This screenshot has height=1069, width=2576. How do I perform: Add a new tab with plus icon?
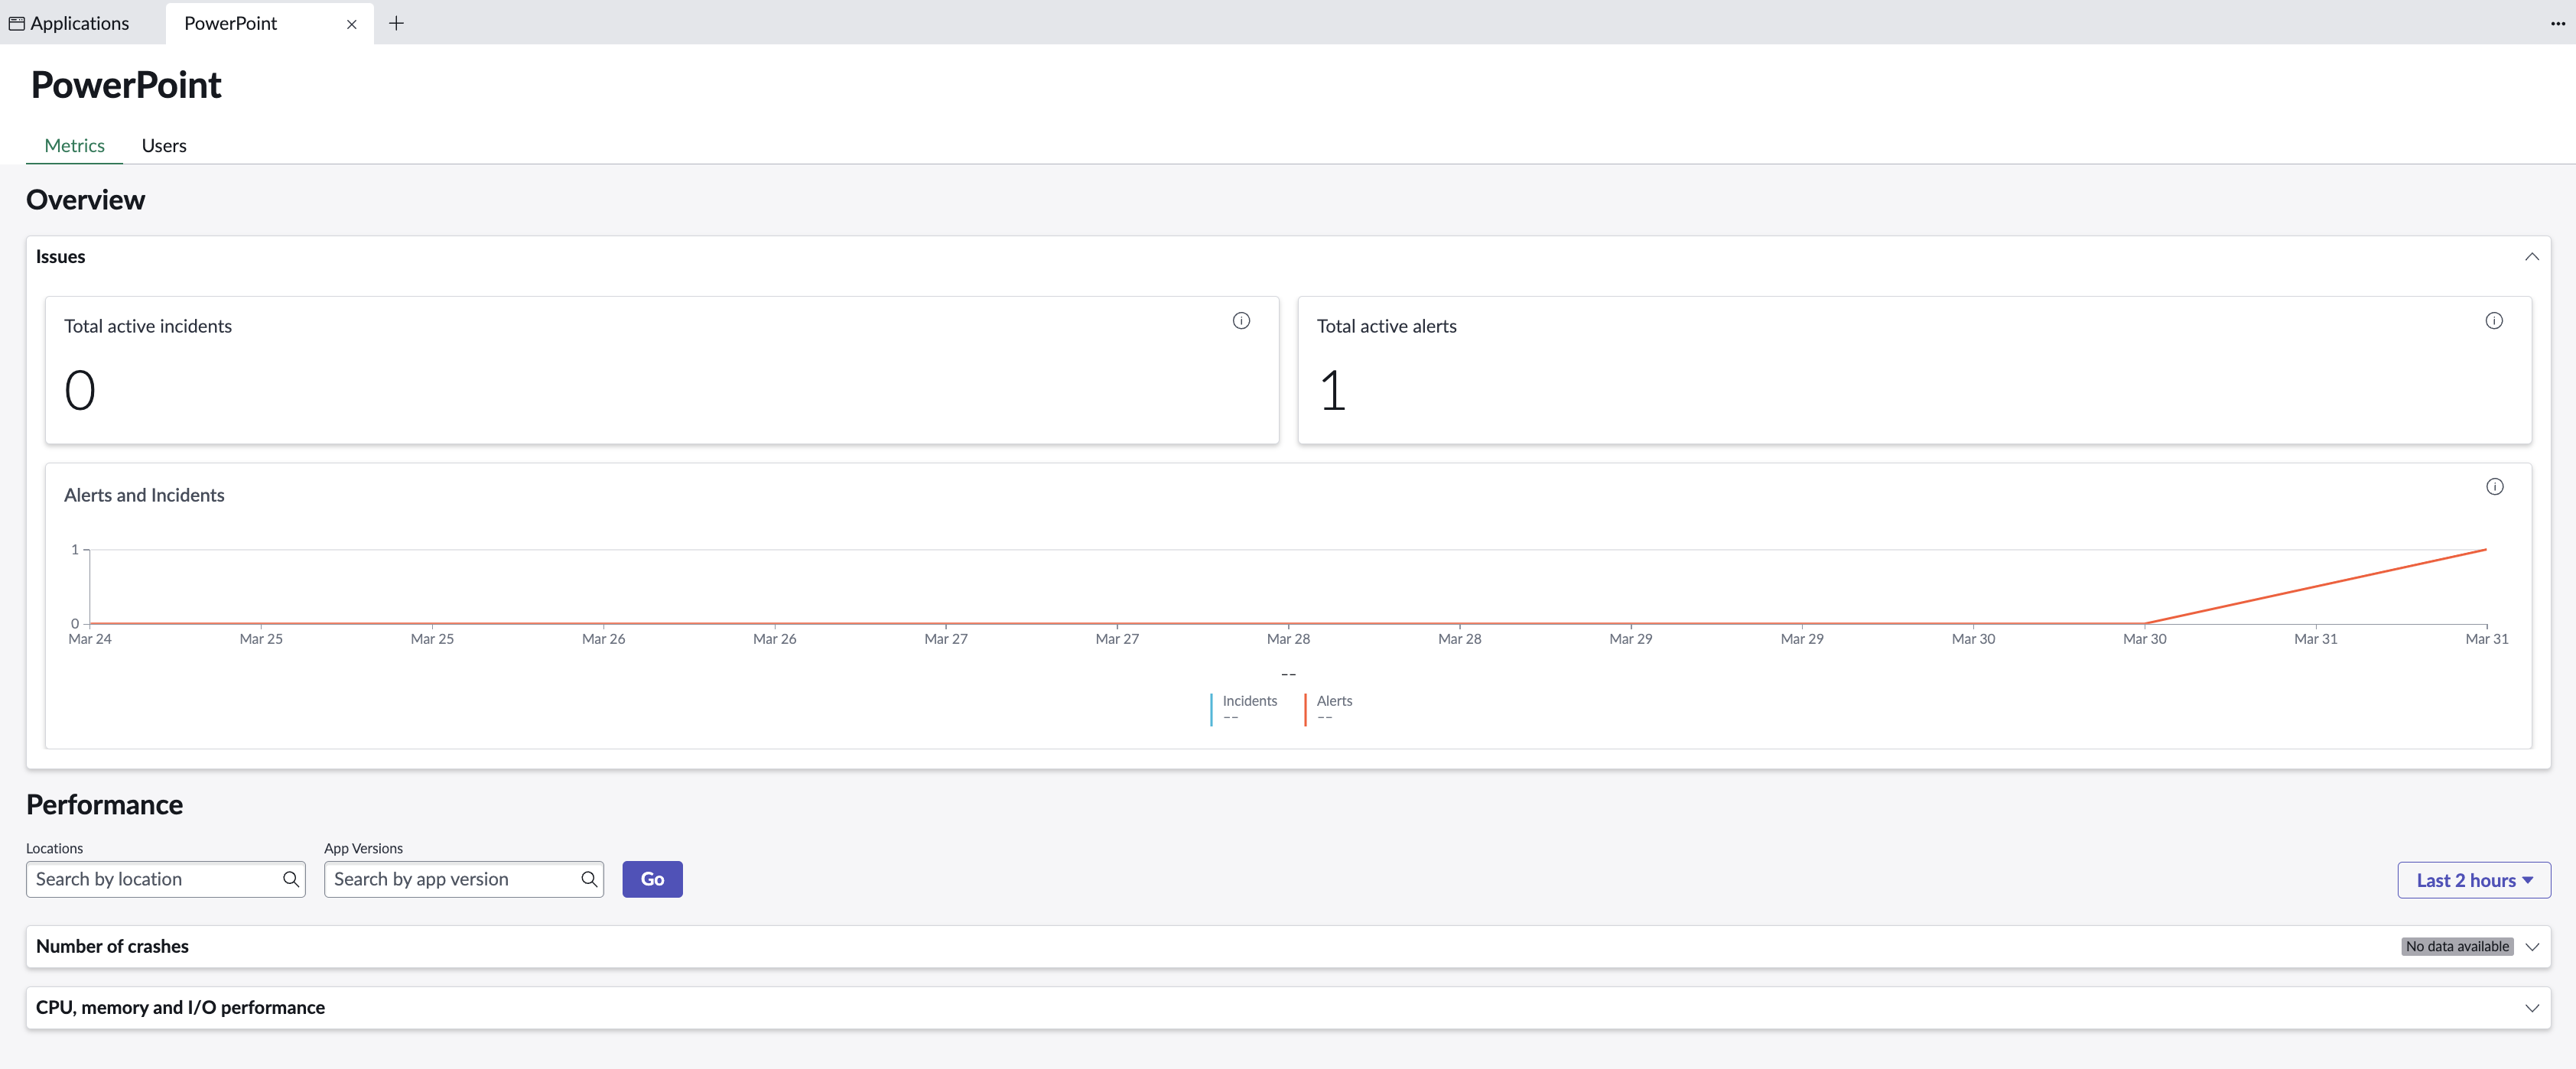pos(396,23)
